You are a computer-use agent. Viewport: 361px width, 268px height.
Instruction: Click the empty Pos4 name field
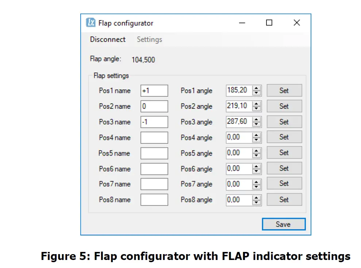click(154, 137)
